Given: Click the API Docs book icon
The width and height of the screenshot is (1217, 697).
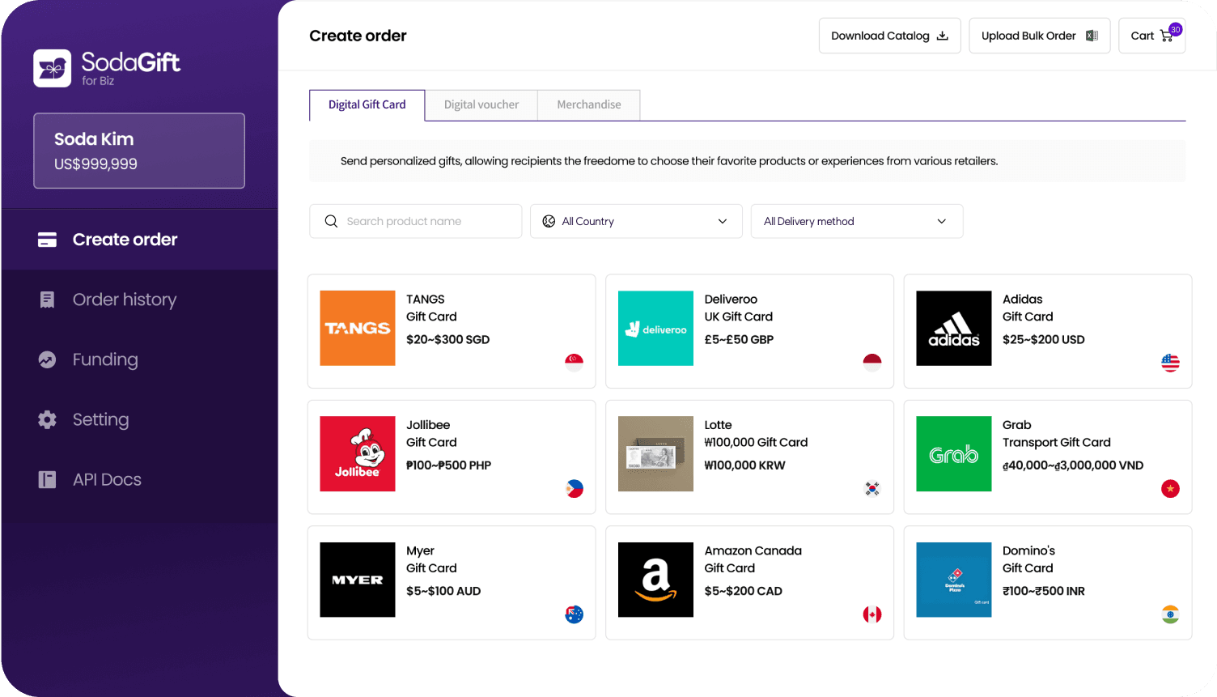Looking at the screenshot, I should [47, 479].
